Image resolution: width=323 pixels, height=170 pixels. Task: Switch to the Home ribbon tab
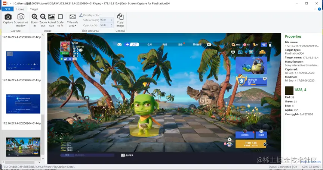coord(20,9)
